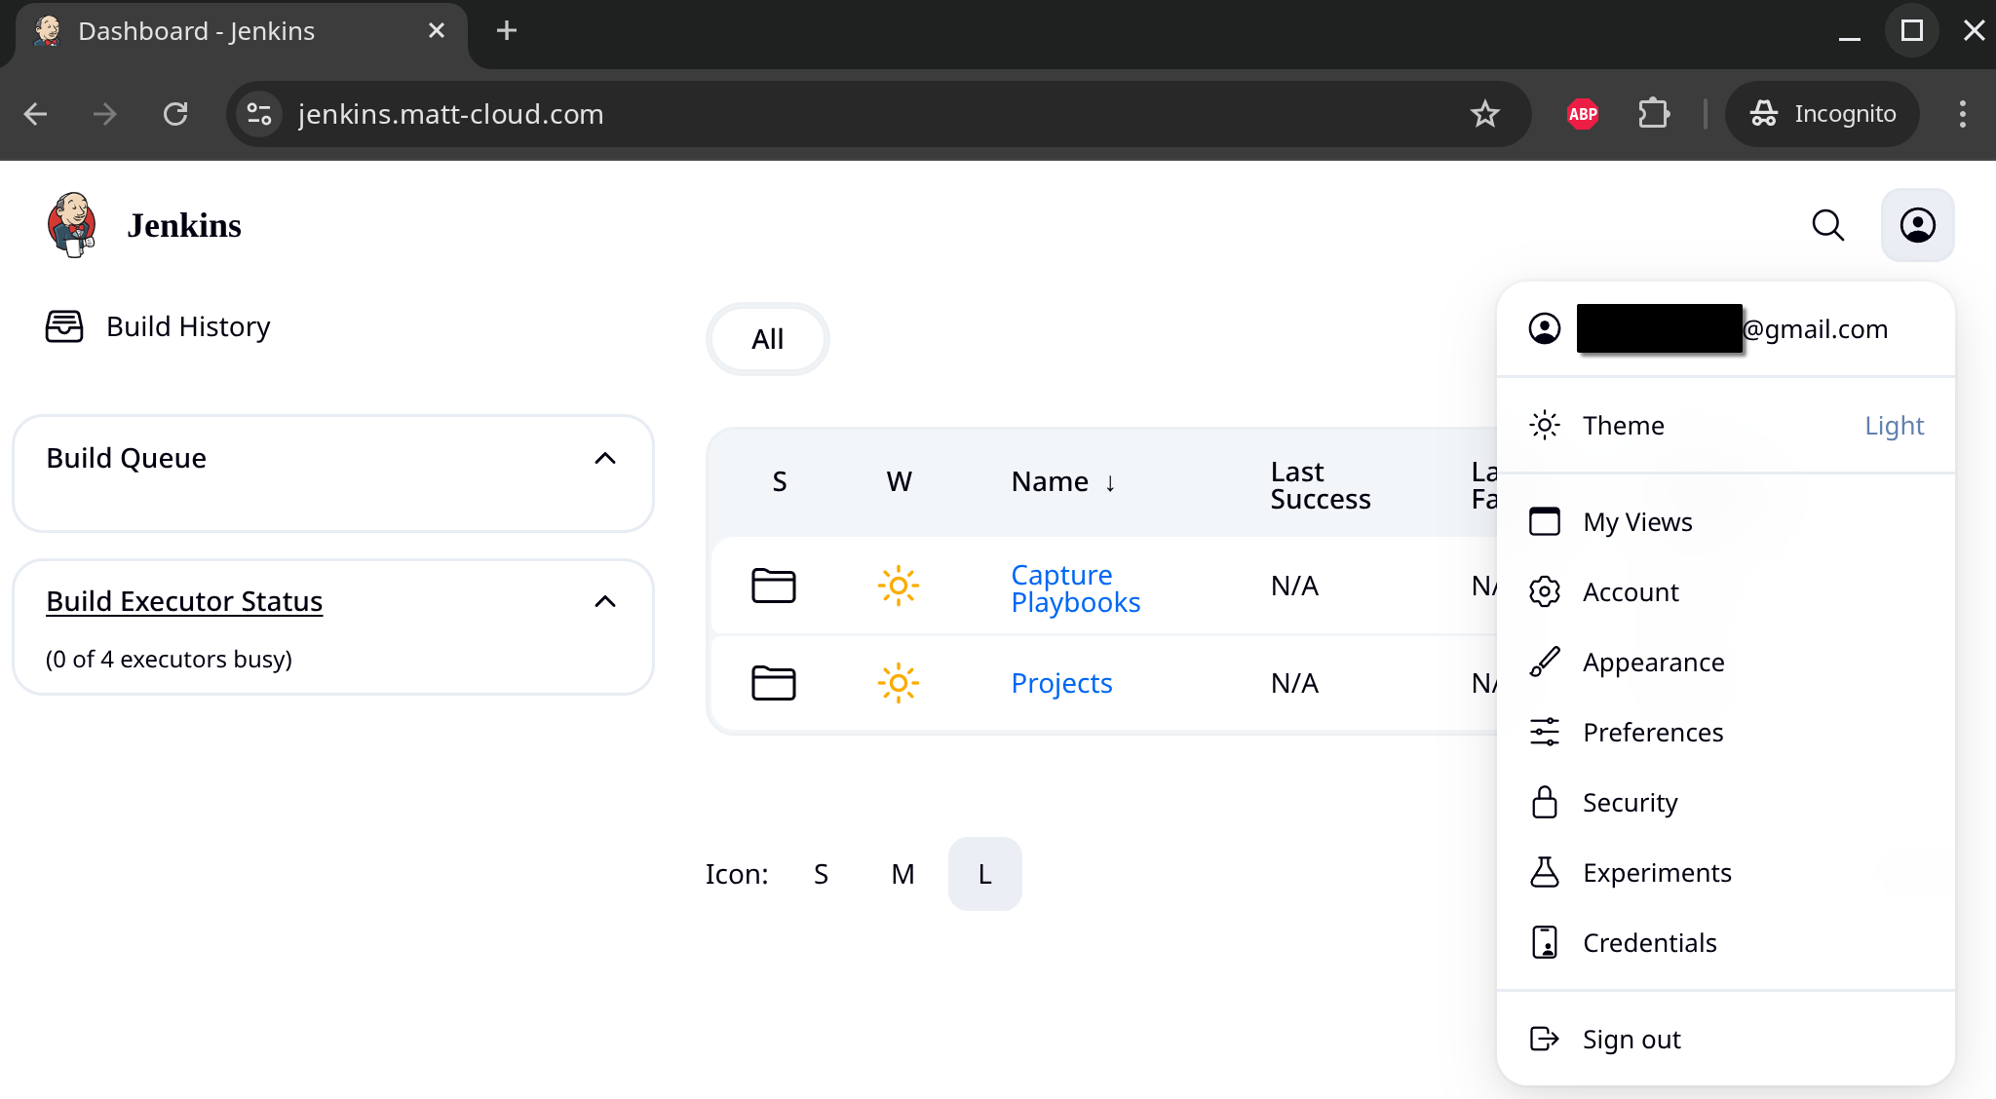Click the Sign out icon
The height and width of the screenshot is (1099, 1996).
coord(1545,1039)
